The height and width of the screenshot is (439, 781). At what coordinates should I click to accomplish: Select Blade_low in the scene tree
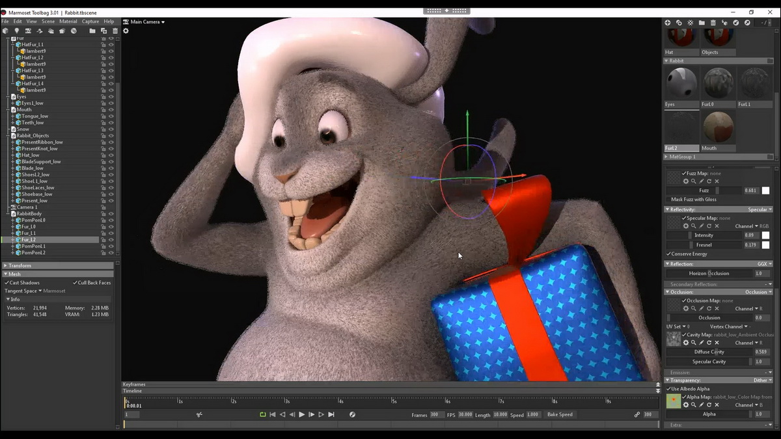[x=33, y=168]
